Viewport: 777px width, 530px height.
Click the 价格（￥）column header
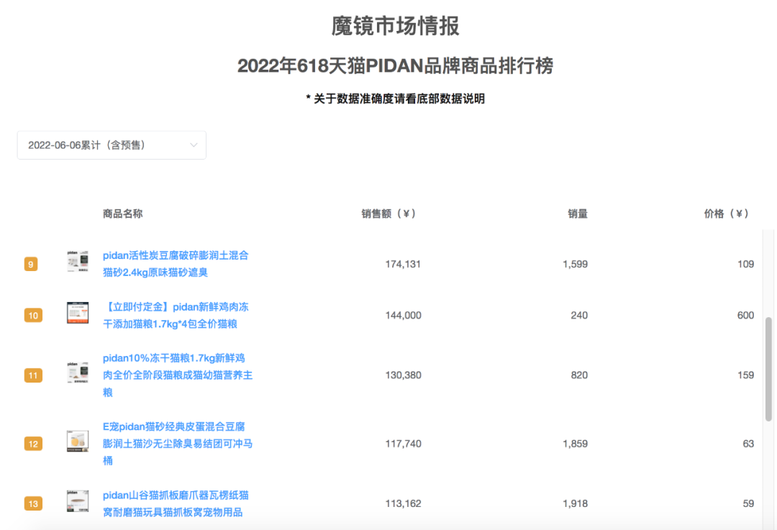point(726,213)
